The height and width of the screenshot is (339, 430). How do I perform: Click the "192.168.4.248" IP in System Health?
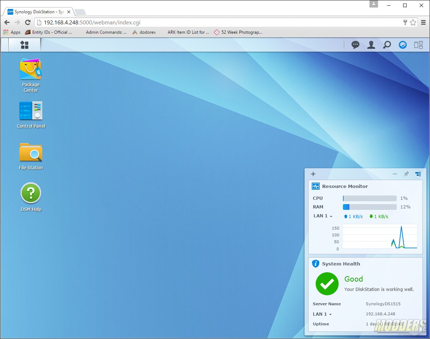[381, 314]
